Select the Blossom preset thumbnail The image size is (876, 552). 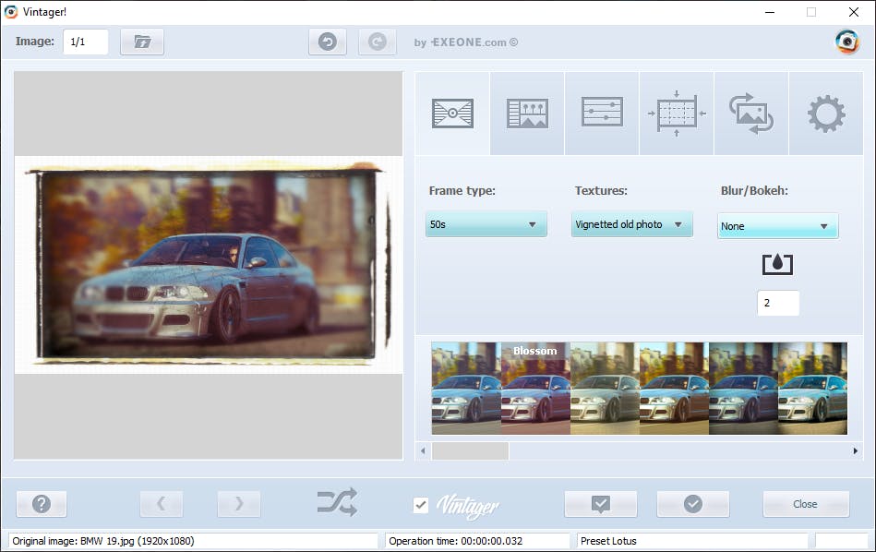pyautogui.click(x=535, y=389)
